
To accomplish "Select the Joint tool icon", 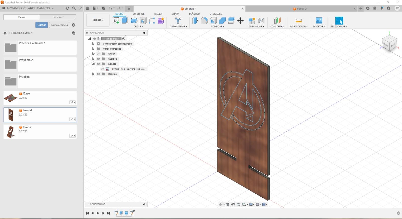I will point(261,21).
